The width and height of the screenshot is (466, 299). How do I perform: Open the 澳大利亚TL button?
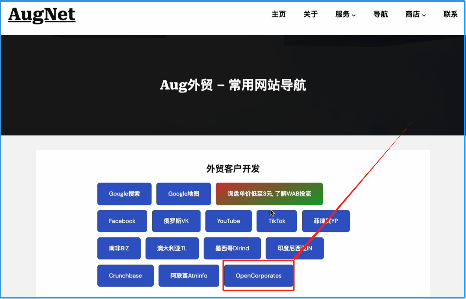172,248
